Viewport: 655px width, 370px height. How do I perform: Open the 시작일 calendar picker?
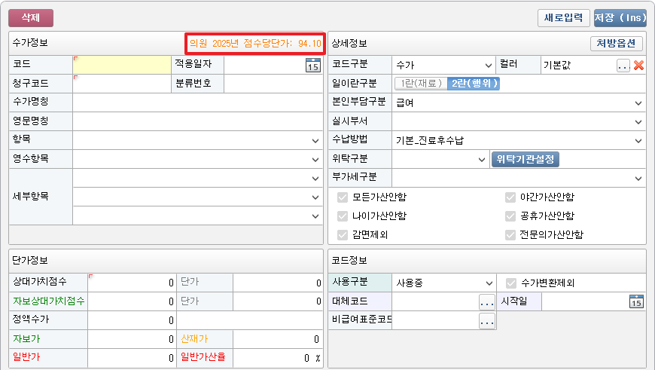[x=636, y=302]
